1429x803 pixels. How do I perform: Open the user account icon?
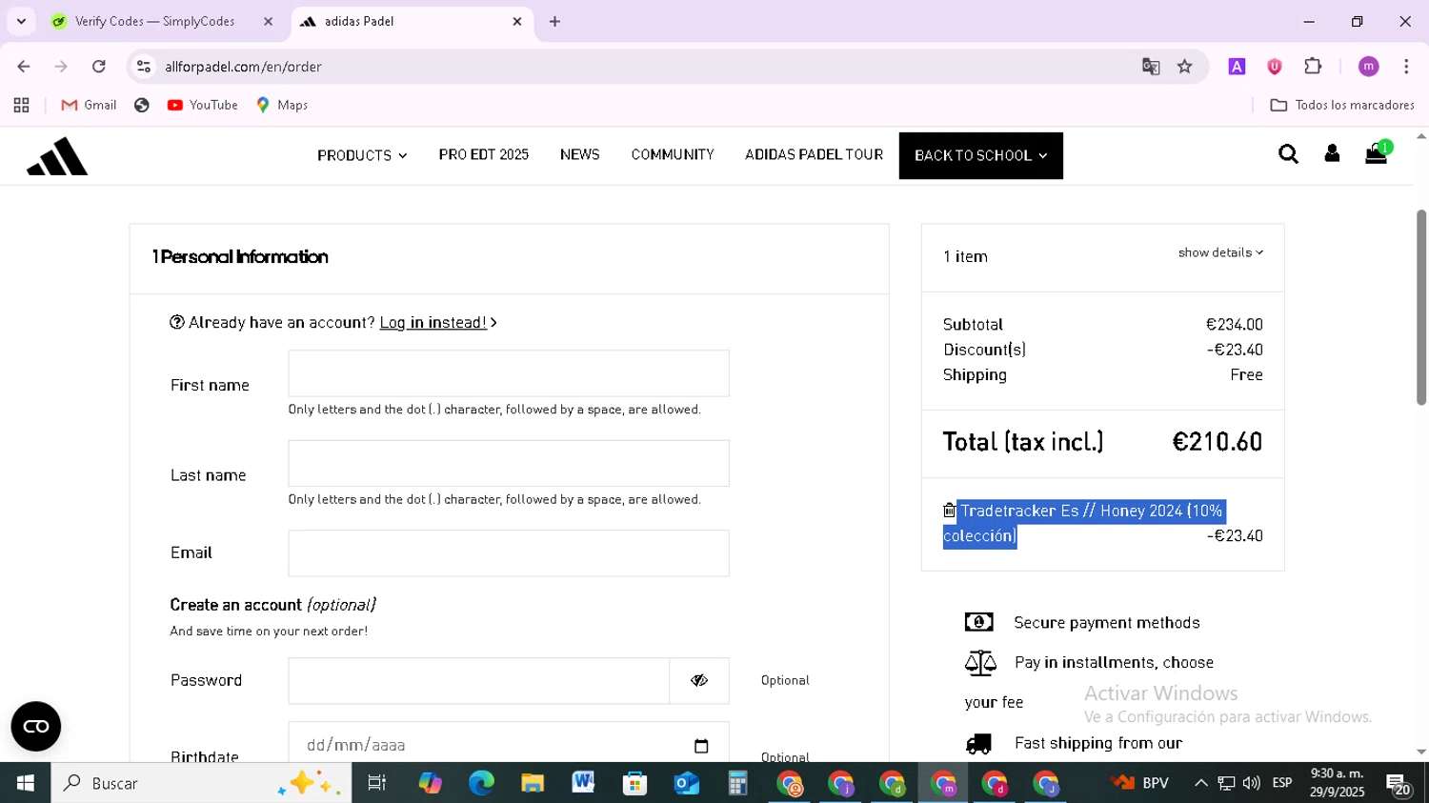[x=1332, y=154]
